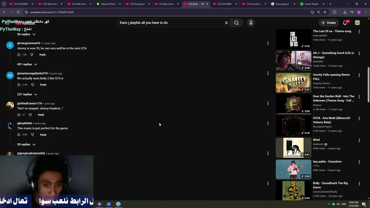Click the ENG language indicator in taskbar
370x208 pixels.
coord(344,204)
